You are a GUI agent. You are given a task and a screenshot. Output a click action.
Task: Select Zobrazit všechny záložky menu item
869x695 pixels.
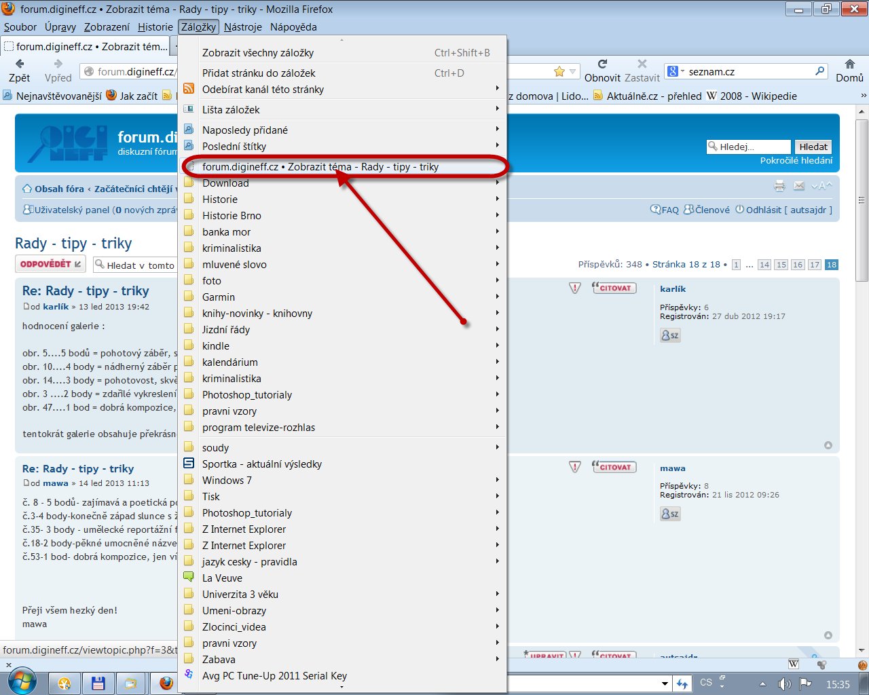(x=258, y=53)
